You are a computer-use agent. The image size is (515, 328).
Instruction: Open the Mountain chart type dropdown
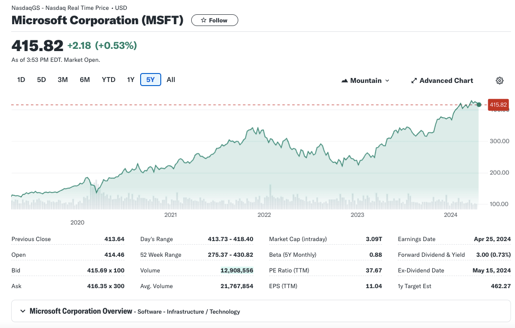(x=365, y=81)
